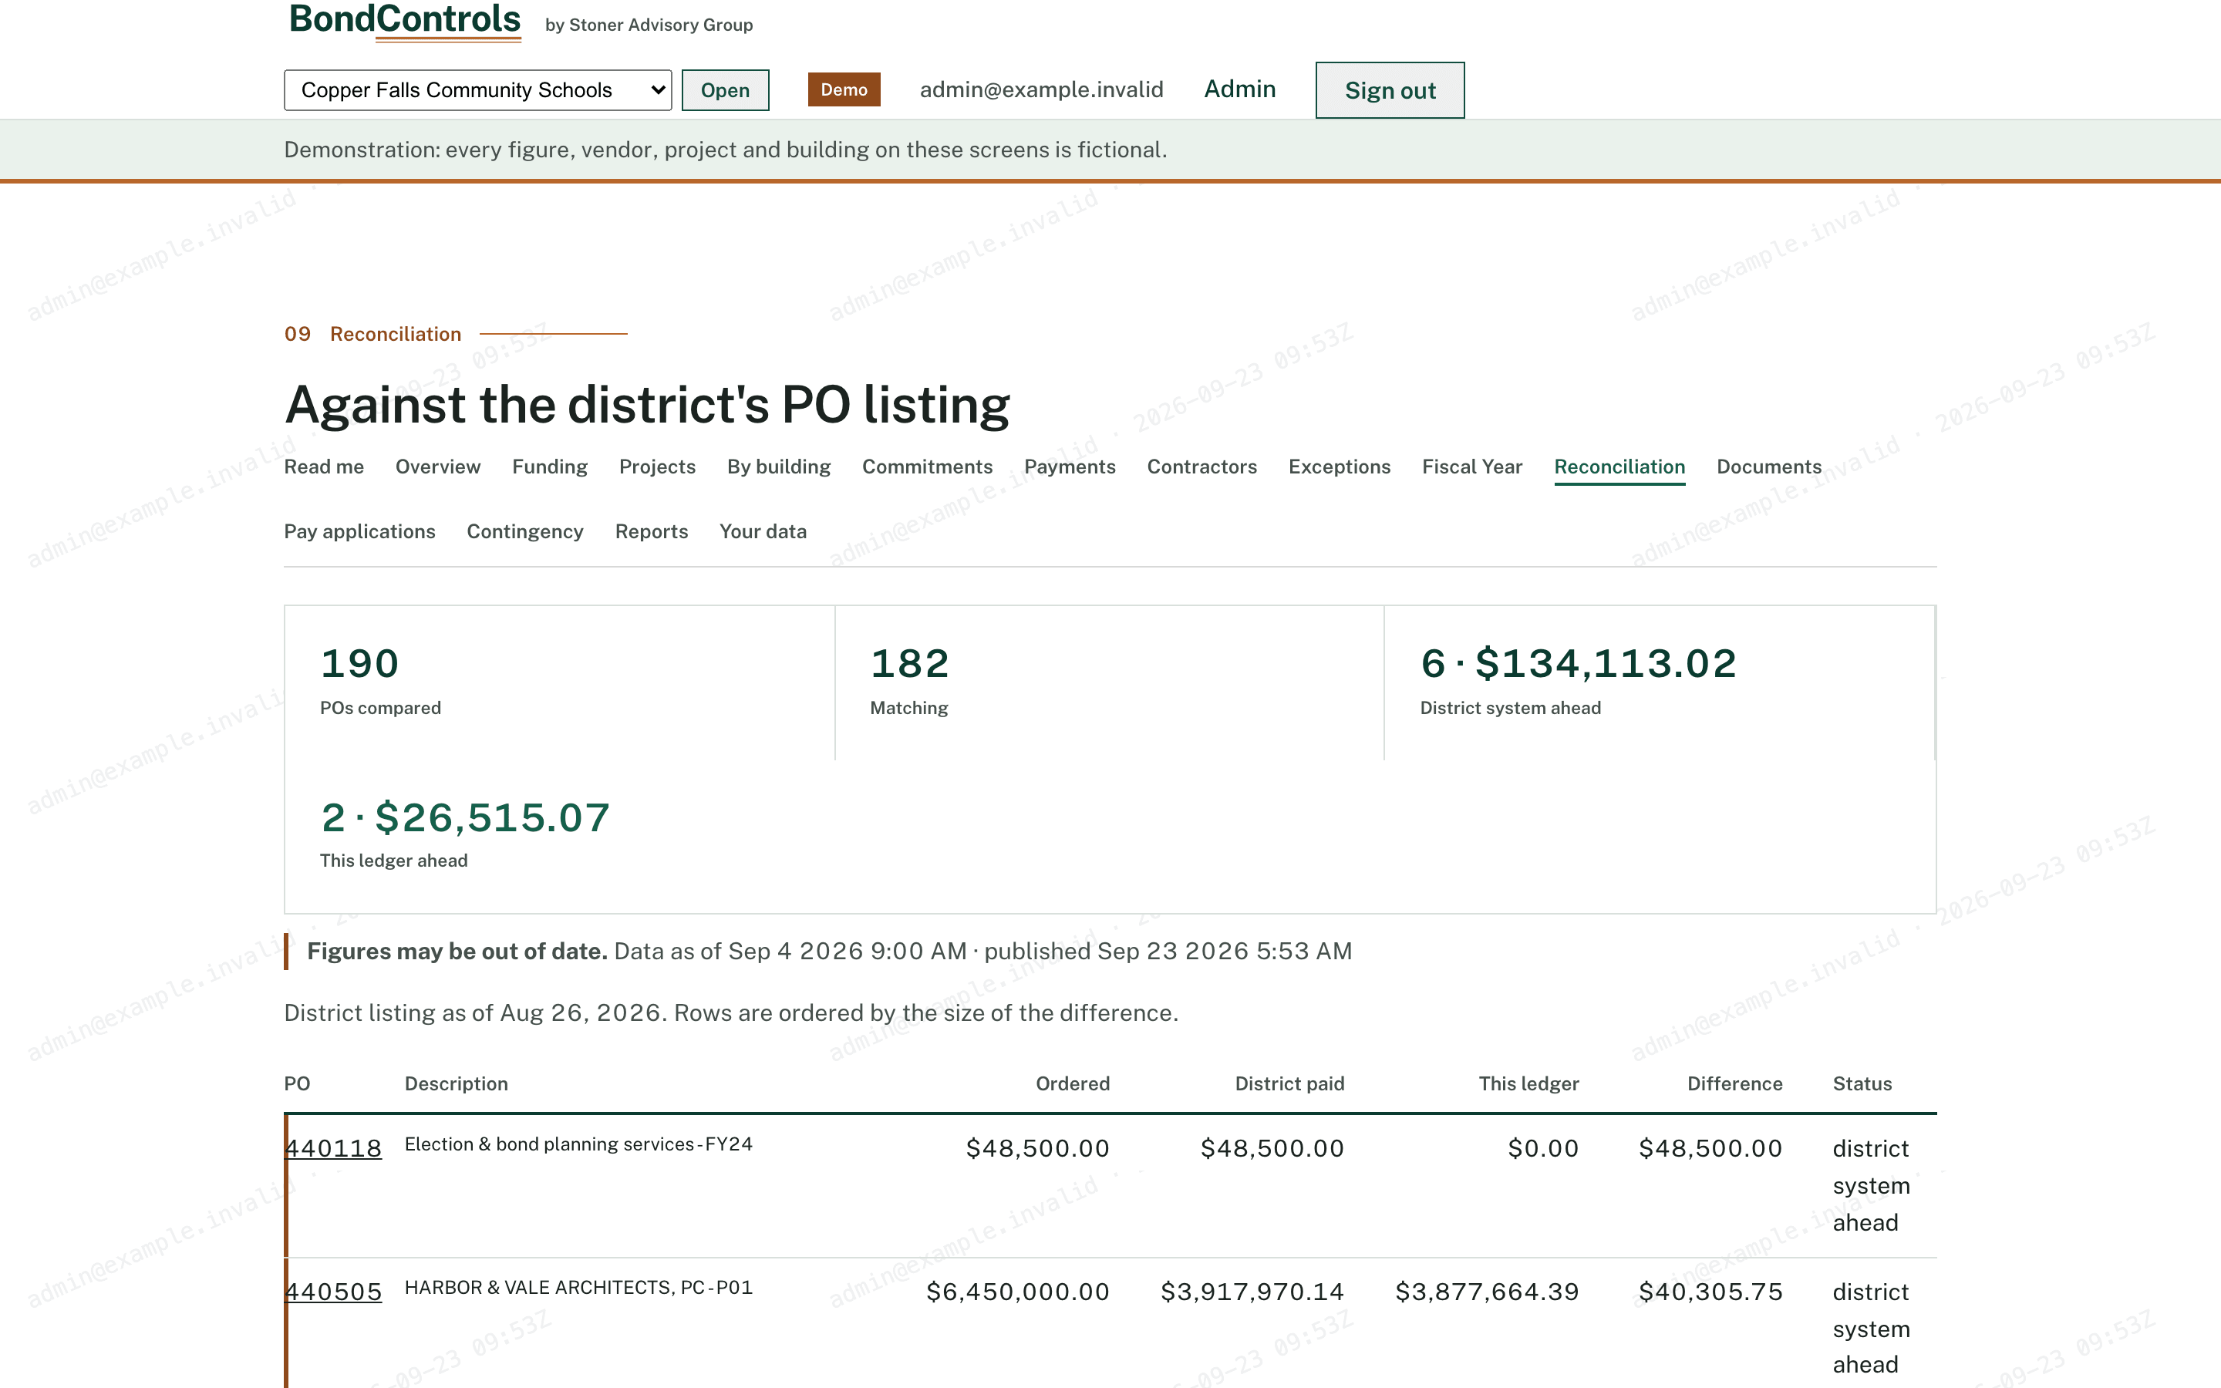Image resolution: width=2221 pixels, height=1388 pixels.
Task: Open the Commitments tab
Action: tap(927, 467)
